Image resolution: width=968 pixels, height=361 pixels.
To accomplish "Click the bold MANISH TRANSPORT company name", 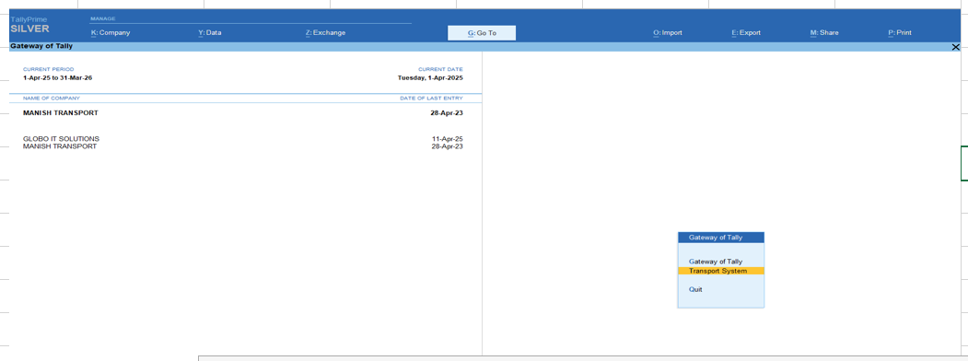I will point(61,113).
